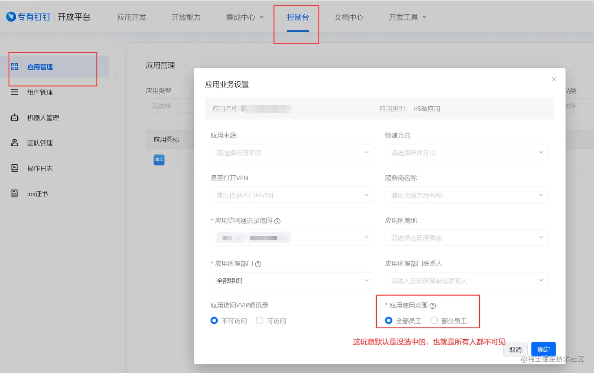Click the 应用业务设置 dialog title

[x=227, y=84]
